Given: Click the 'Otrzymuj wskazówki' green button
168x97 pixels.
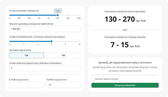Looking at the screenshot, I should pos(125,85).
